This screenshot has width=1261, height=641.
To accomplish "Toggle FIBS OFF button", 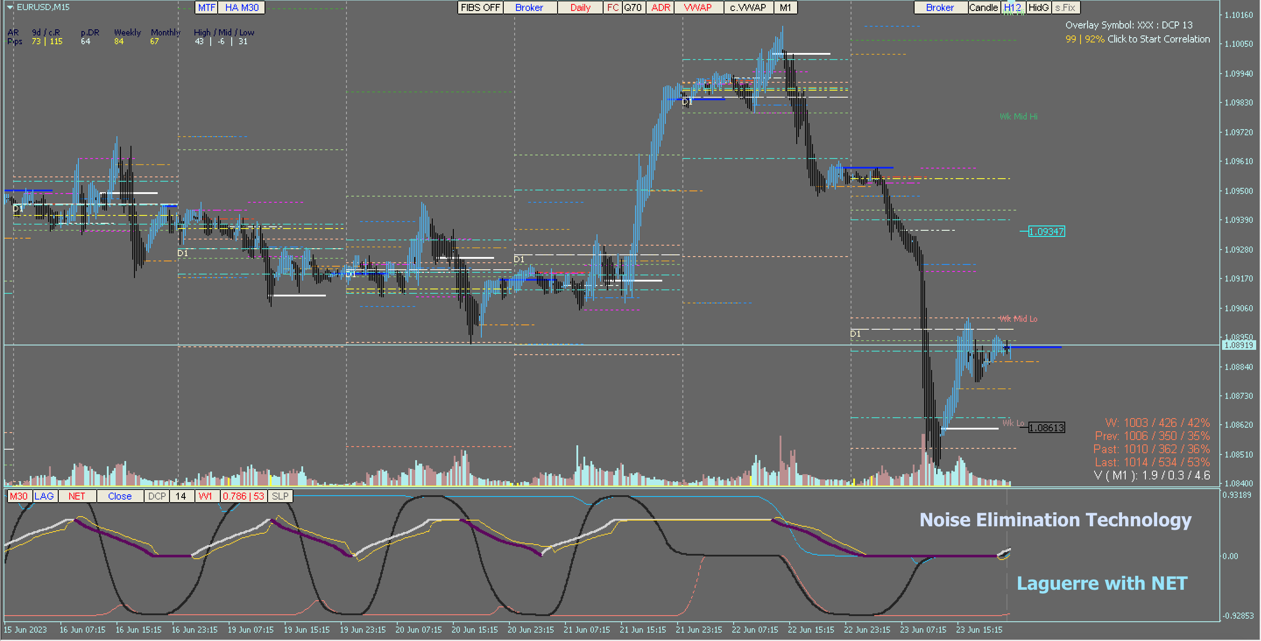I will (x=480, y=7).
